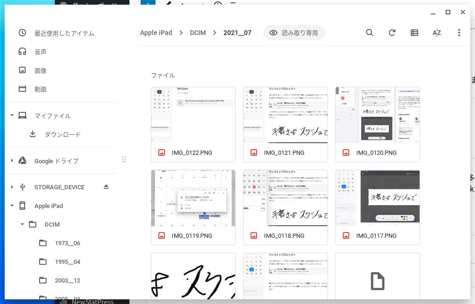This screenshot has width=475, height=304.
Task: Click the image icon beside 画像
Action: (22, 70)
